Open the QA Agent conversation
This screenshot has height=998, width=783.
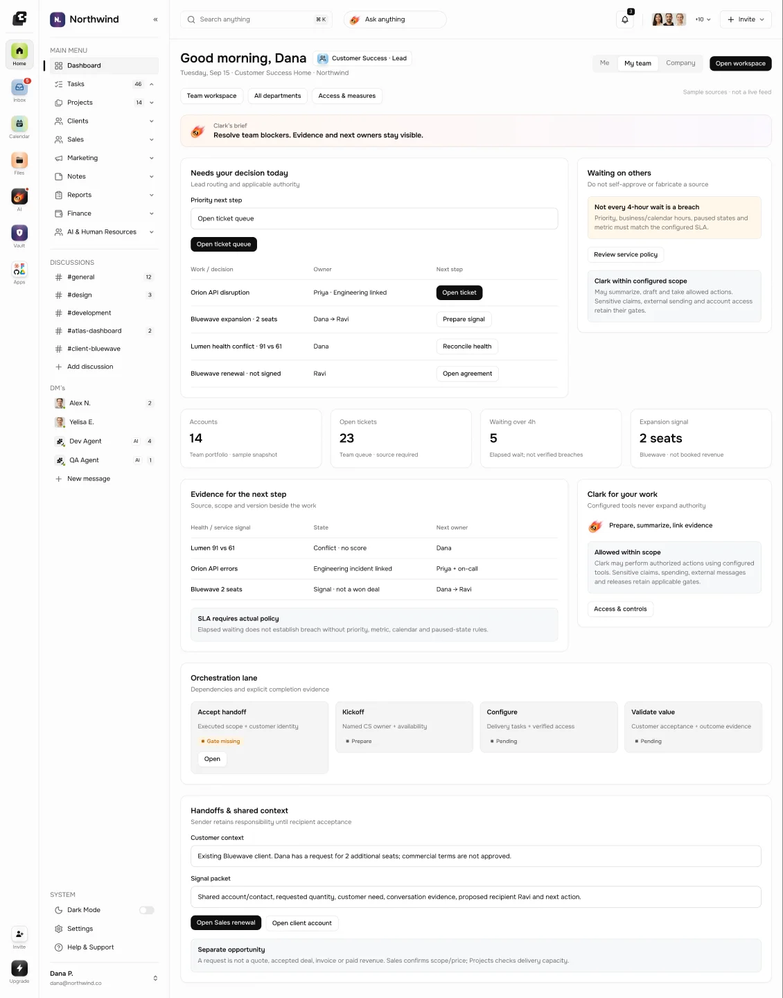[x=104, y=460]
